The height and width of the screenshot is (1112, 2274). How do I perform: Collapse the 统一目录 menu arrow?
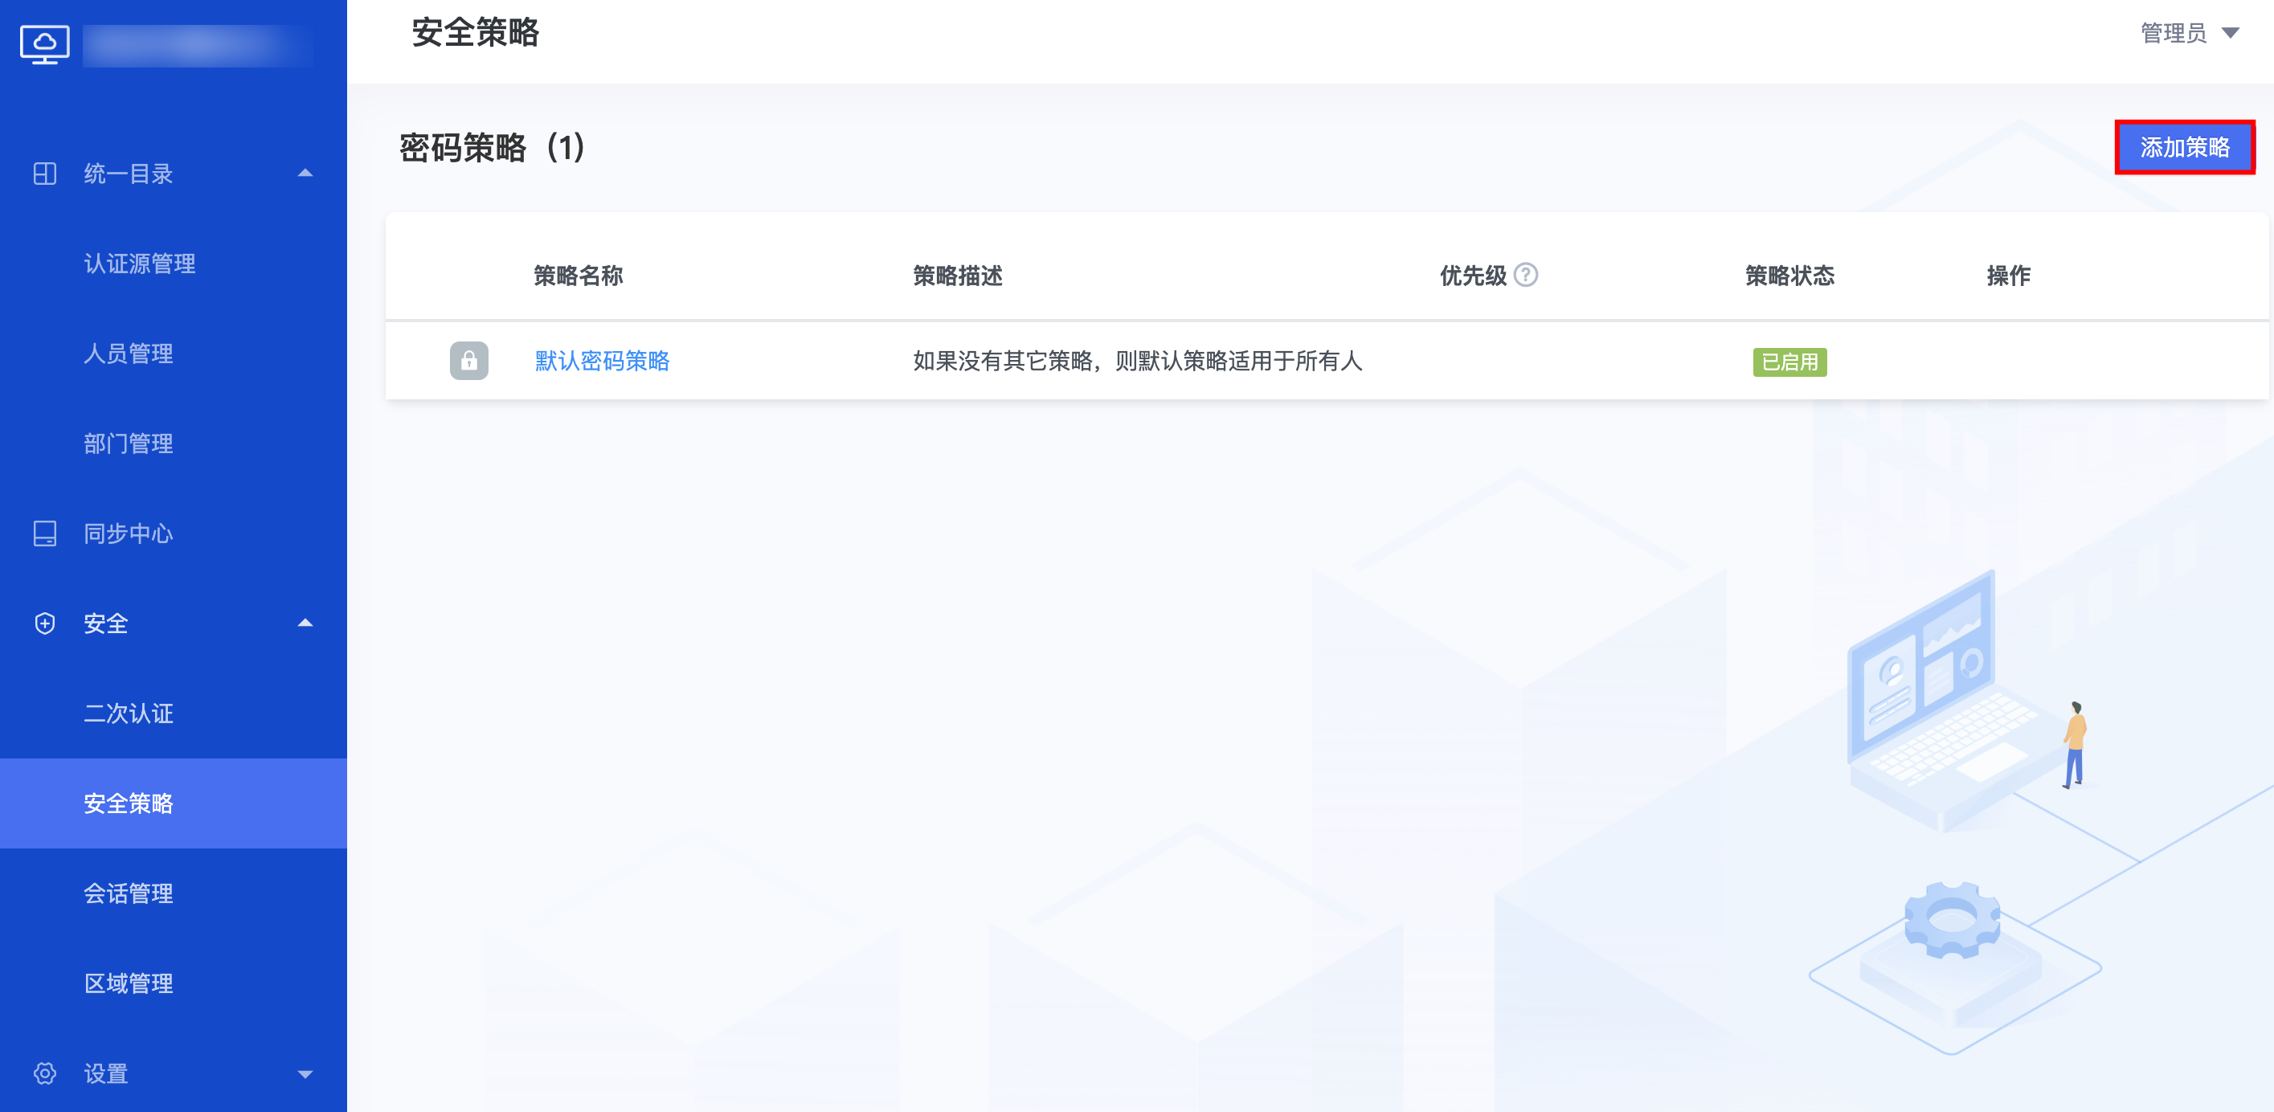click(305, 174)
